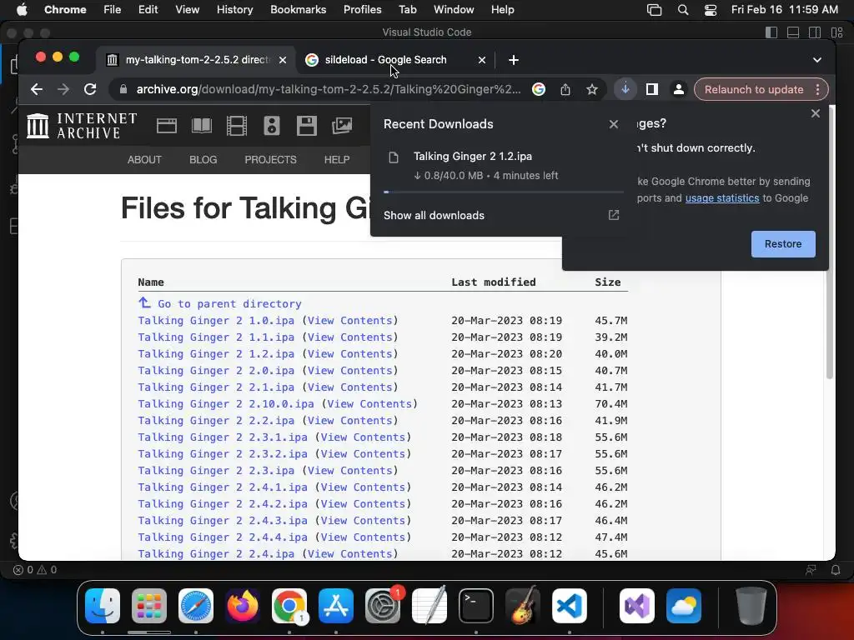
Task: Open Internet Archive video film icon
Action: (237, 126)
